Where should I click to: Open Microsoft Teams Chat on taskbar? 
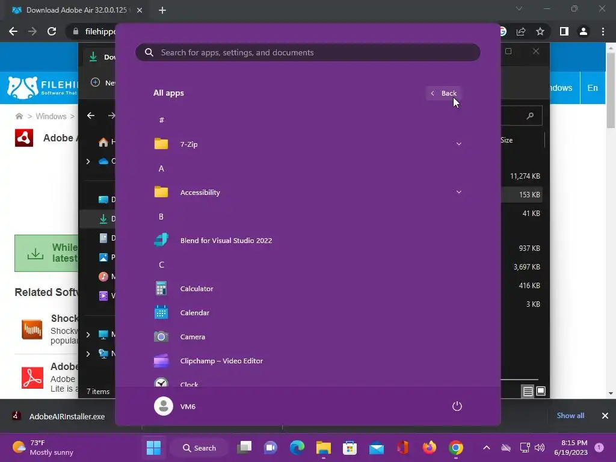(x=271, y=448)
